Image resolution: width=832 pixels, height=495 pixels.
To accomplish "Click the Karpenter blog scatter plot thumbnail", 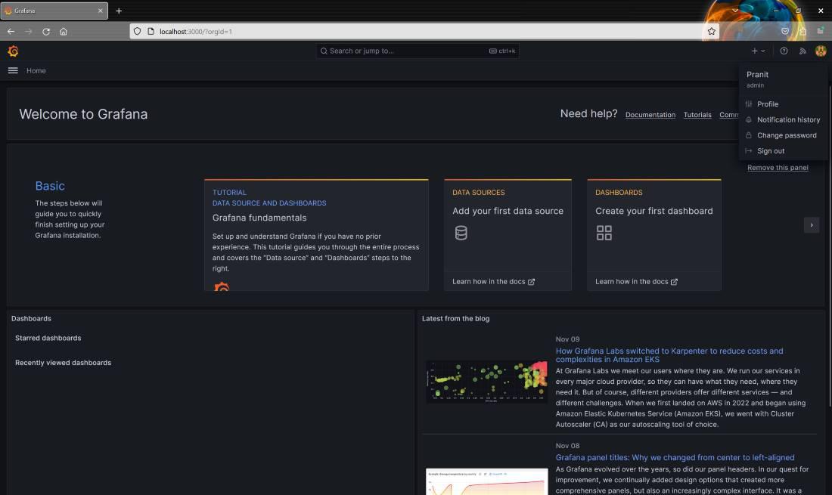I will pos(486,382).
